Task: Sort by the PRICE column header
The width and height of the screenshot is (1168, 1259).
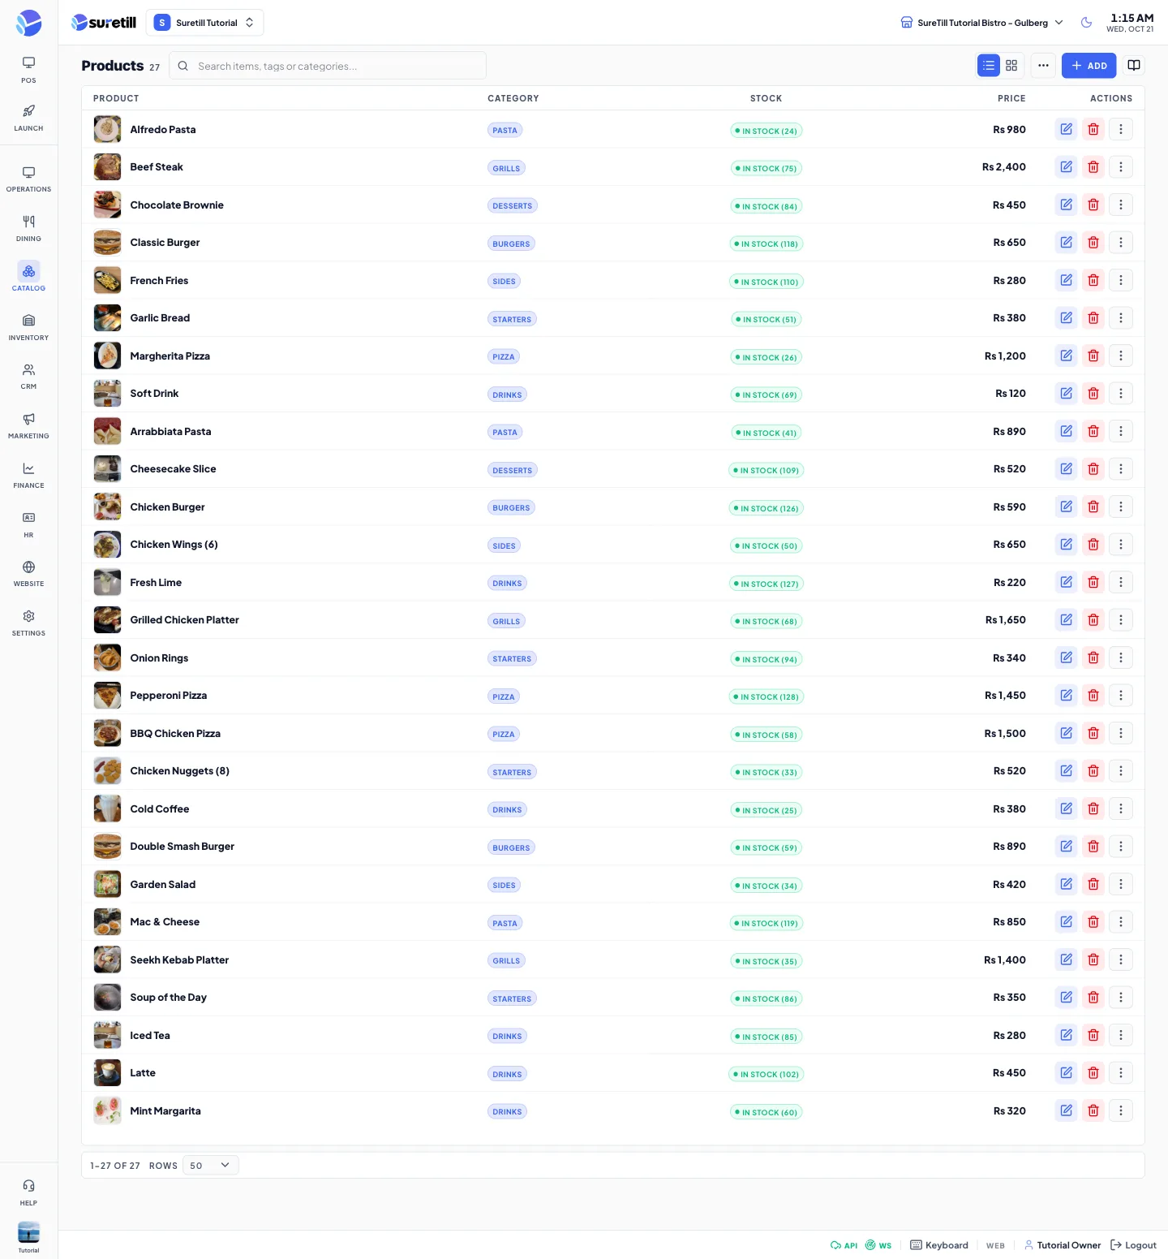Action: point(1011,98)
